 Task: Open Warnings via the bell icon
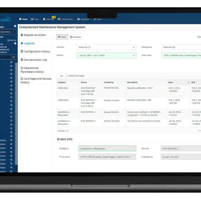coord(48,19)
